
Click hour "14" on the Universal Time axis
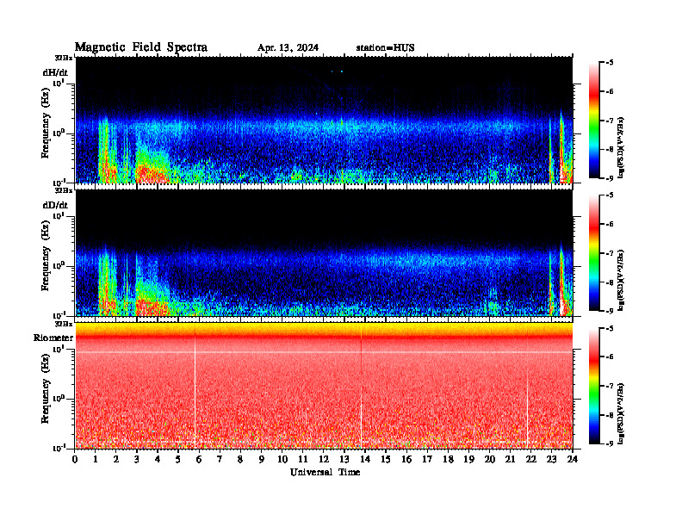(365, 459)
